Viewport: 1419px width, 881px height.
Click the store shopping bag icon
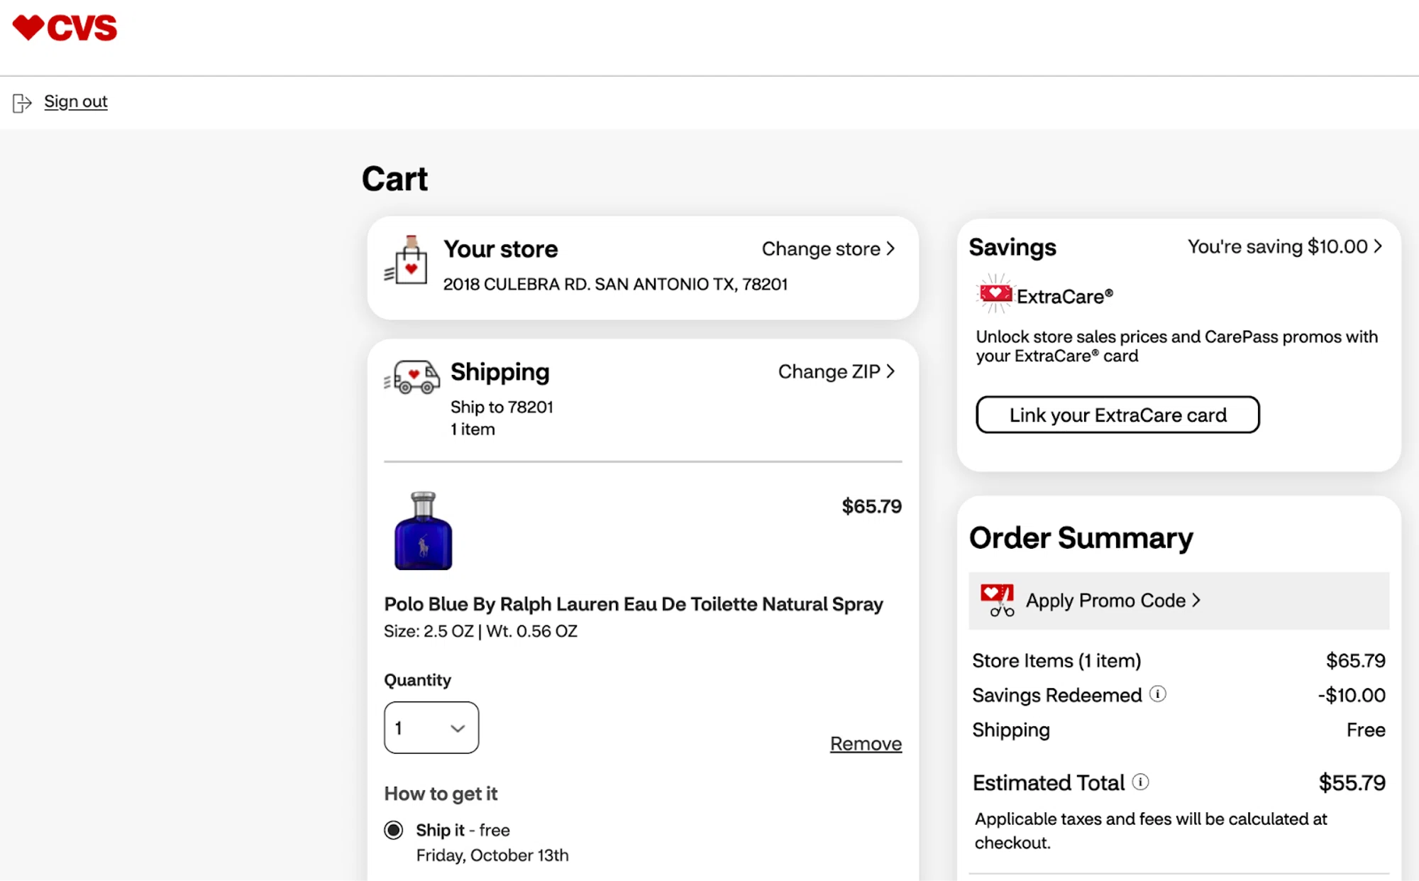tap(407, 261)
